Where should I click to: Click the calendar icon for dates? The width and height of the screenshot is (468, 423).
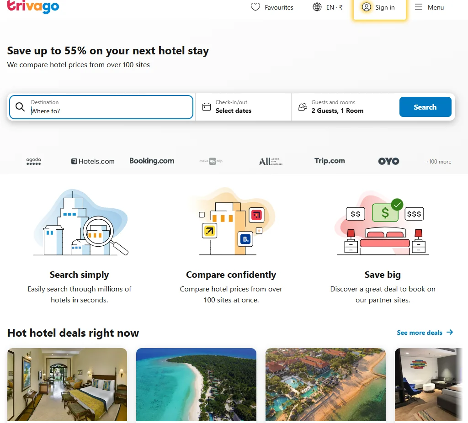[207, 107]
